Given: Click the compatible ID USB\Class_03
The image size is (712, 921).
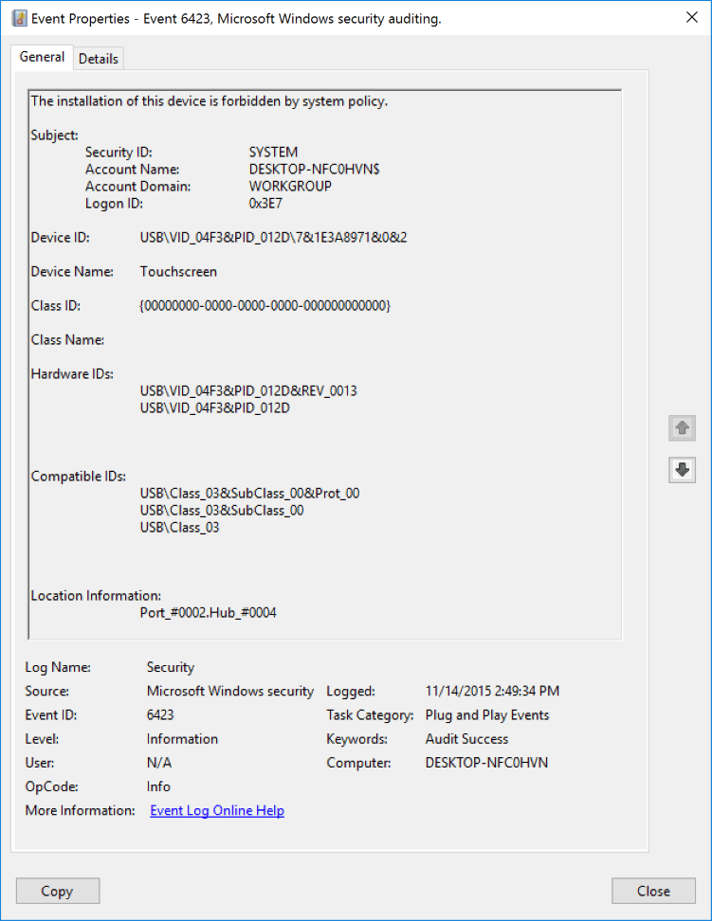Looking at the screenshot, I should [180, 527].
